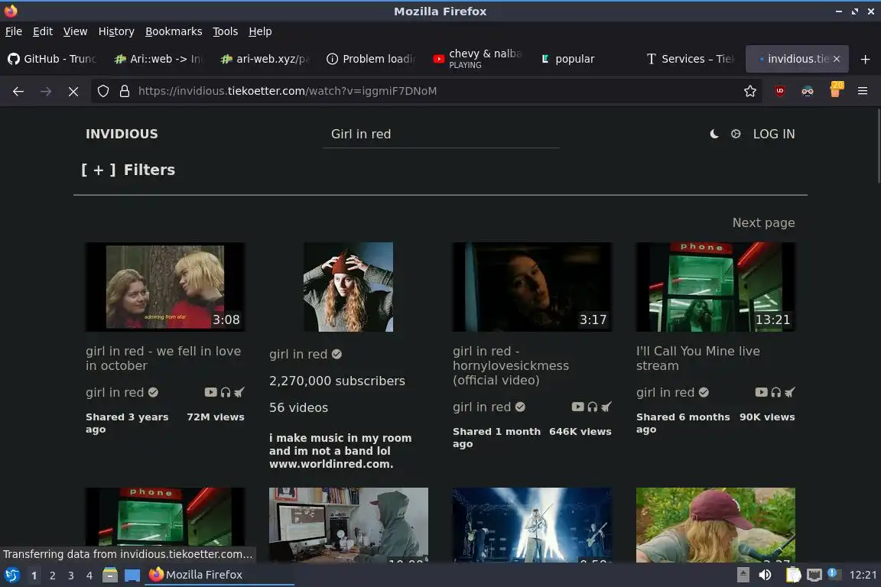Open clipboard manager tray icon
The image size is (881, 587).
pos(793,576)
